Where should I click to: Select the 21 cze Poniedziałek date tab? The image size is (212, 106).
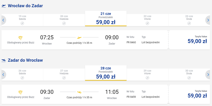(106, 18)
